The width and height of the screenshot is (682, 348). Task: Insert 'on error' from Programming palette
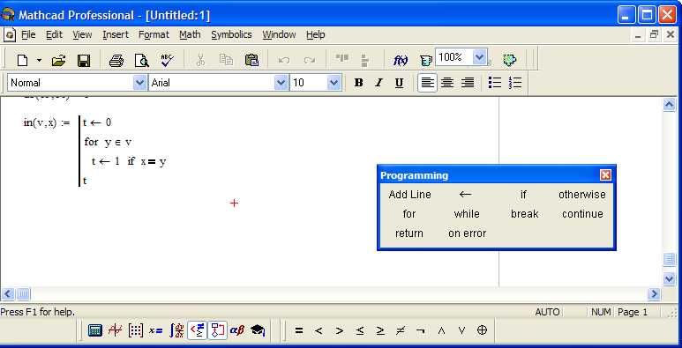point(467,233)
